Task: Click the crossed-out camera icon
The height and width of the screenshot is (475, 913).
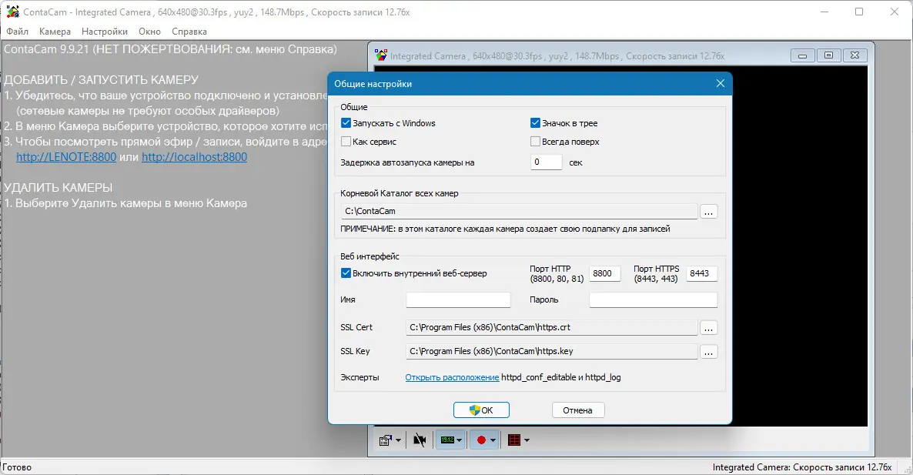Action: 420,440
